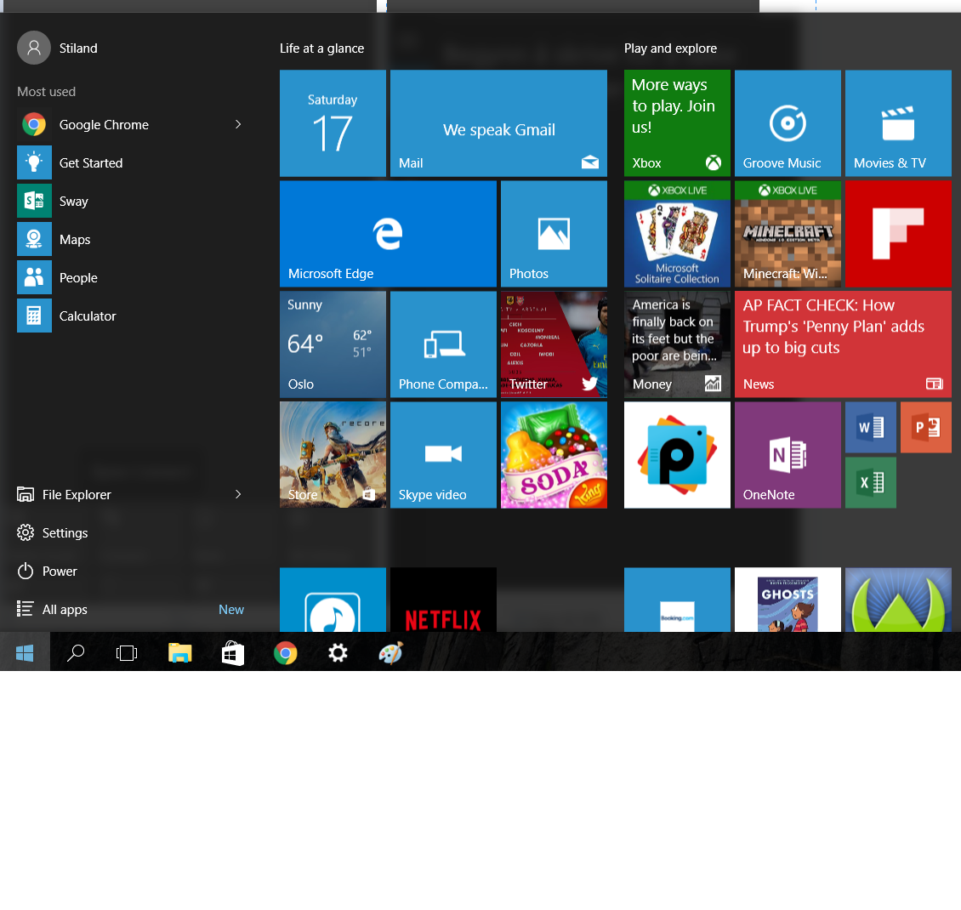Open the Saturday 17 Calendar tile
Image resolution: width=961 pixels, height=910 pixels.
tap(333, 123)
